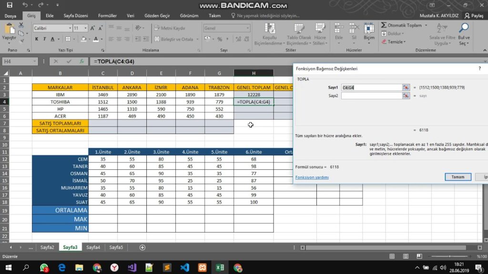Open the Bul ve Seç magnifier tool
Screen dimensions: 488x274
tap(464, 32)
